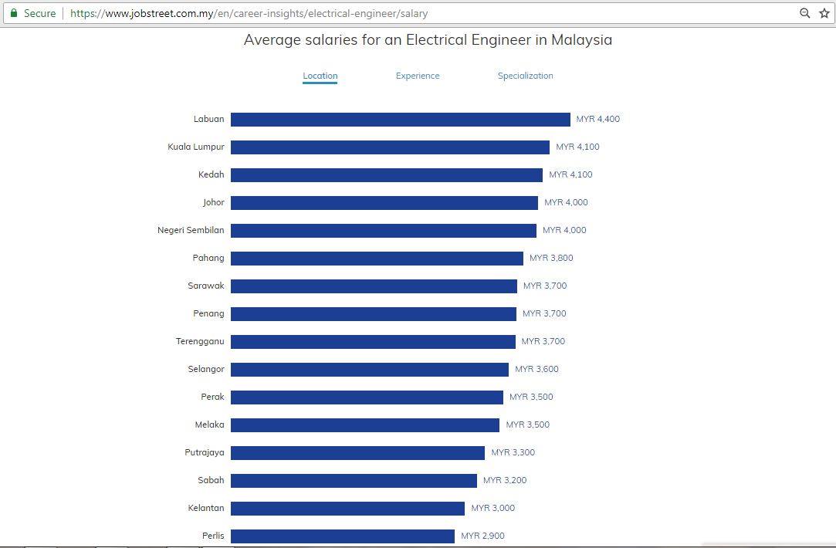Click the Labuan salary bar
836x548 pixels.
pyautogui.click(x=401, y=120)
